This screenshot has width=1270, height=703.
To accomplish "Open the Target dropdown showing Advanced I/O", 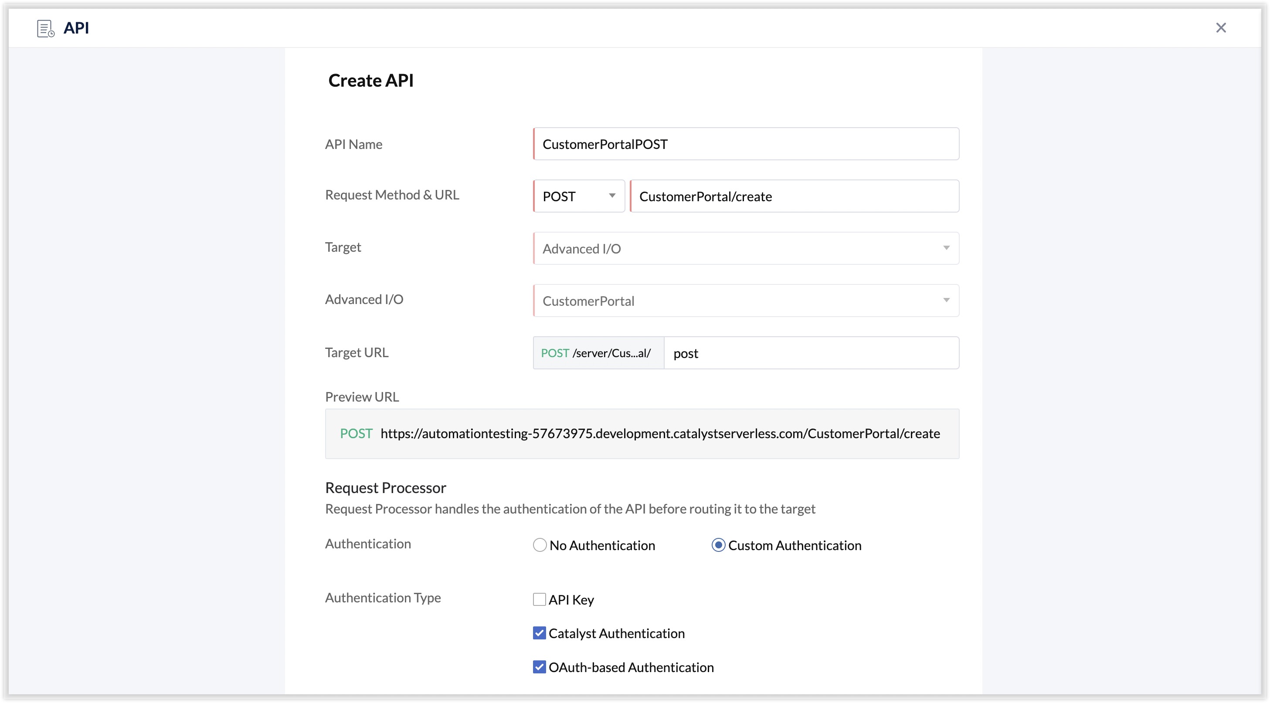I will (x=746, y=248).
